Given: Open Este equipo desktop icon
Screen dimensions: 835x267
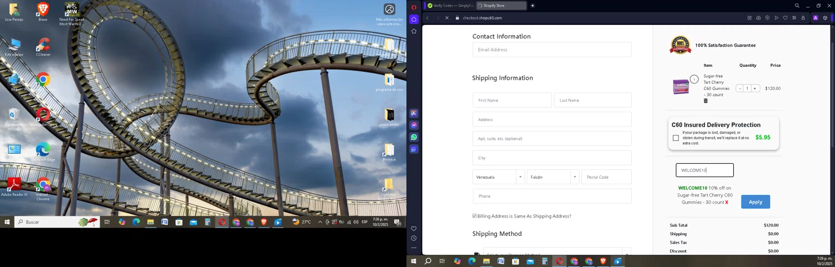Looking at the screenshot, I should 14,47.
